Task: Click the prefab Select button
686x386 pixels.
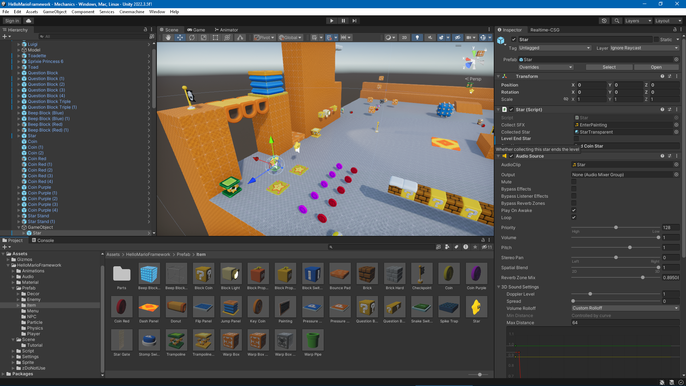Action: (609, 67)
